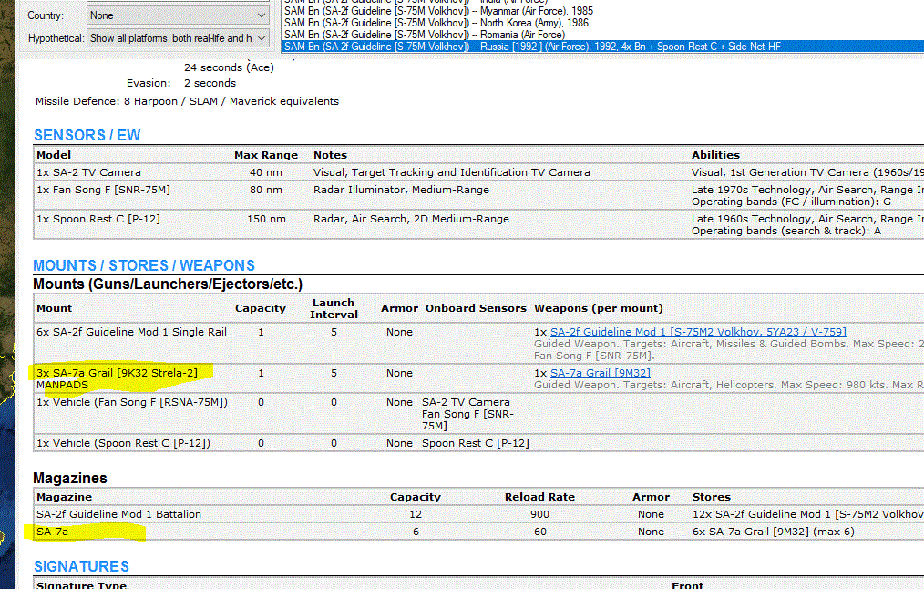Click the Model column header in sensors table
Viewport: 924px width, 589px height.
[54, 155]
